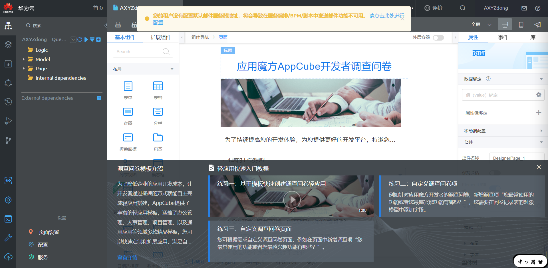Switch to desktop preview mode
Viewport: 548px width, 268px height.
[505, 25]
